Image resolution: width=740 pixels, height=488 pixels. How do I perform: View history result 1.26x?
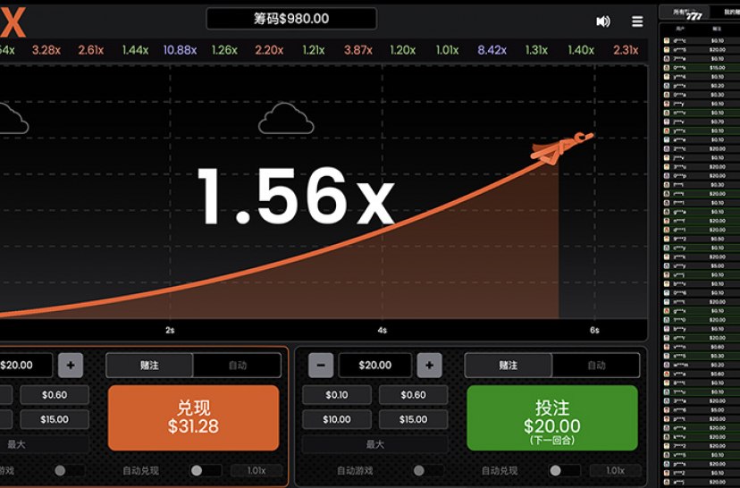tap(224, 50)
